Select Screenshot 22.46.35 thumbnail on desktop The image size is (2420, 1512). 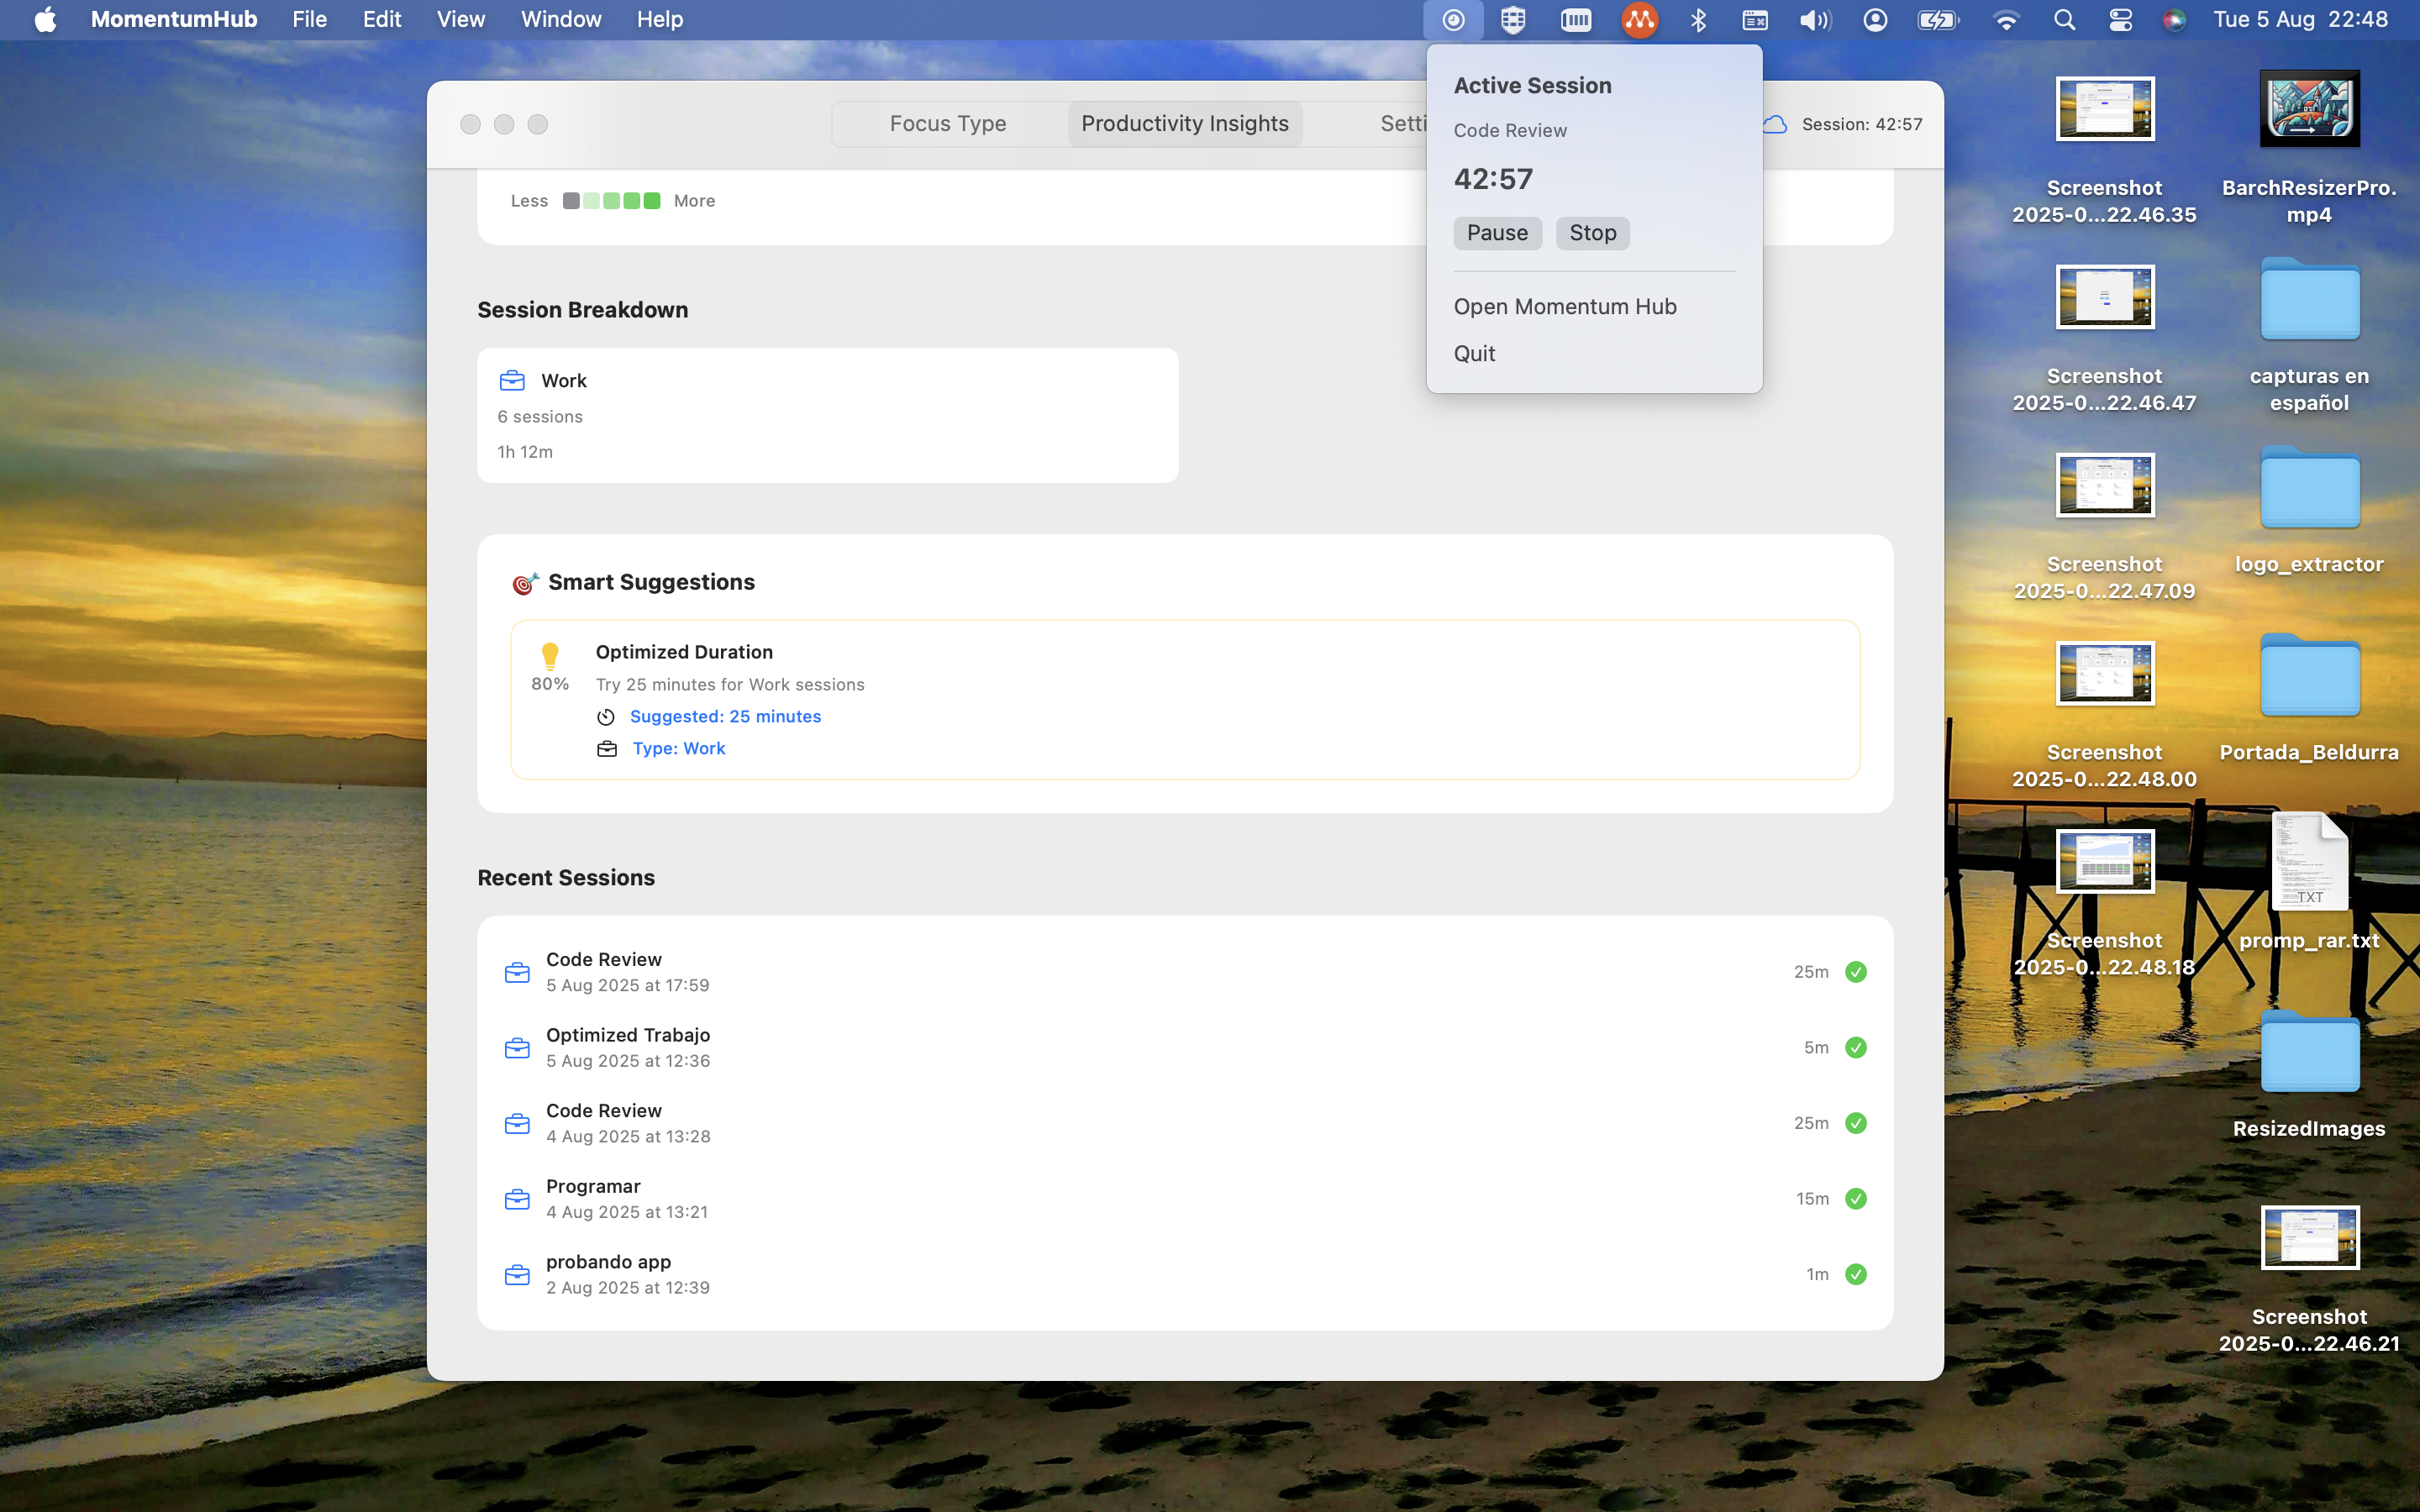click(2105, 109)
